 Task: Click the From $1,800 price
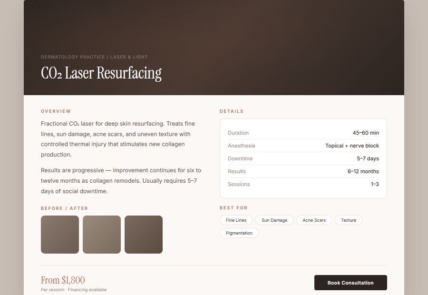(63, 280)
